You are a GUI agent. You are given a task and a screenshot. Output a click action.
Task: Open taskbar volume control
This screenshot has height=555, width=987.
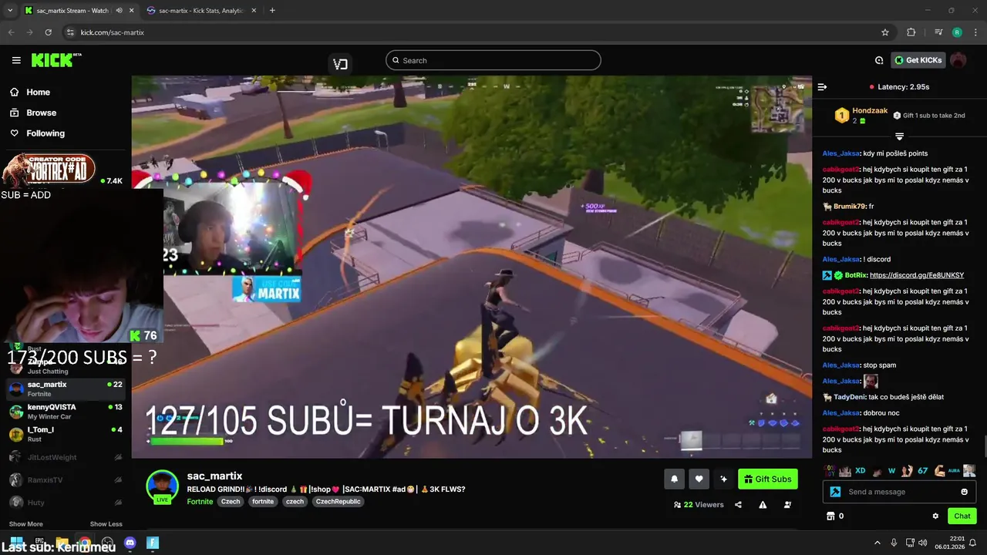pyautogui.click(x=925, y=543)
